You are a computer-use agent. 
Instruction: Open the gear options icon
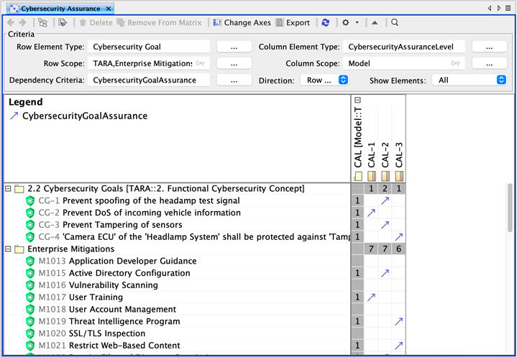345,22
